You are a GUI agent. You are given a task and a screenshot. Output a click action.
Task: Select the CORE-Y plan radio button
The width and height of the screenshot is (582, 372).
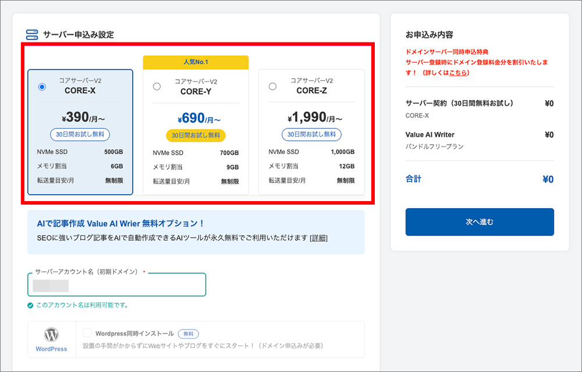pyautogui.click(x=157, y=87)
